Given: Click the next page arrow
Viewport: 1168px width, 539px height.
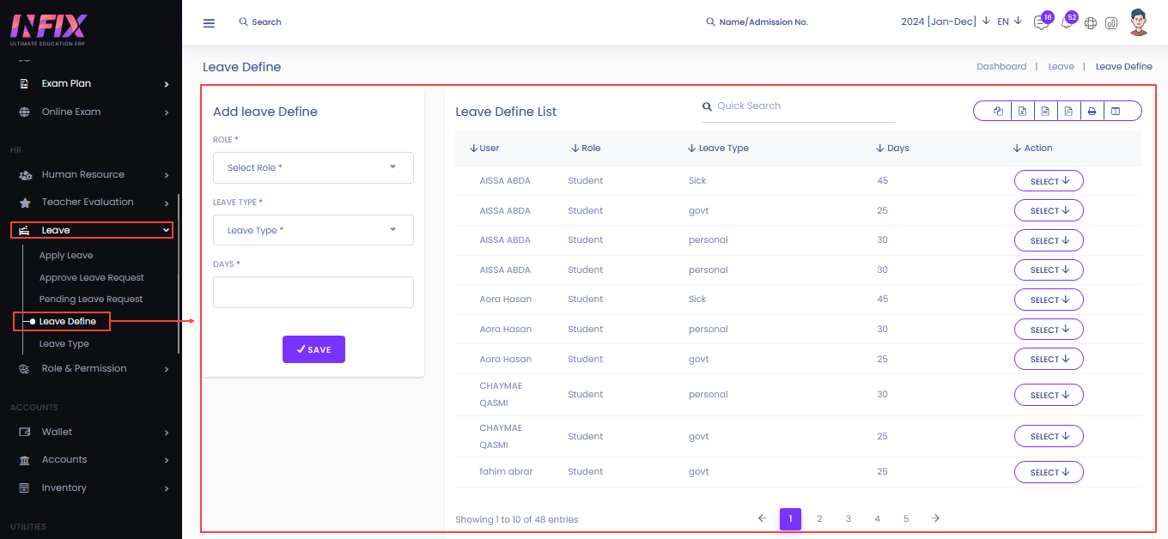Looking at the screenshot, I should (x=935, y=518).
